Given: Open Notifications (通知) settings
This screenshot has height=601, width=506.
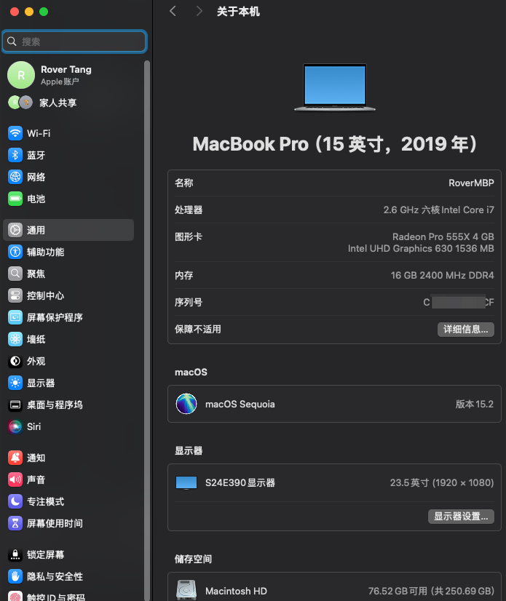Looking at the screenshot, I should click(x=68, y=458).
